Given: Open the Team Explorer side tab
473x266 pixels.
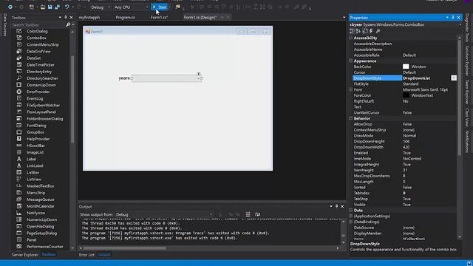Looking at the screenshot, I should pyautogui.click(x=467, y=92).
